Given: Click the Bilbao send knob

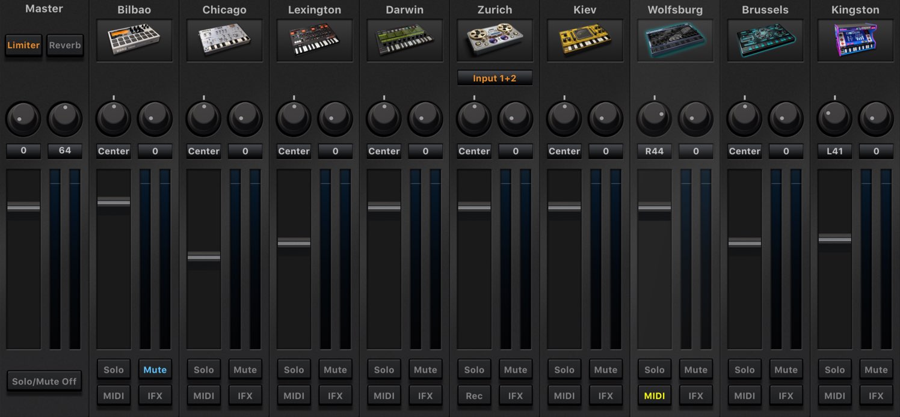Looking at the screenshot, I should [155, 119].
